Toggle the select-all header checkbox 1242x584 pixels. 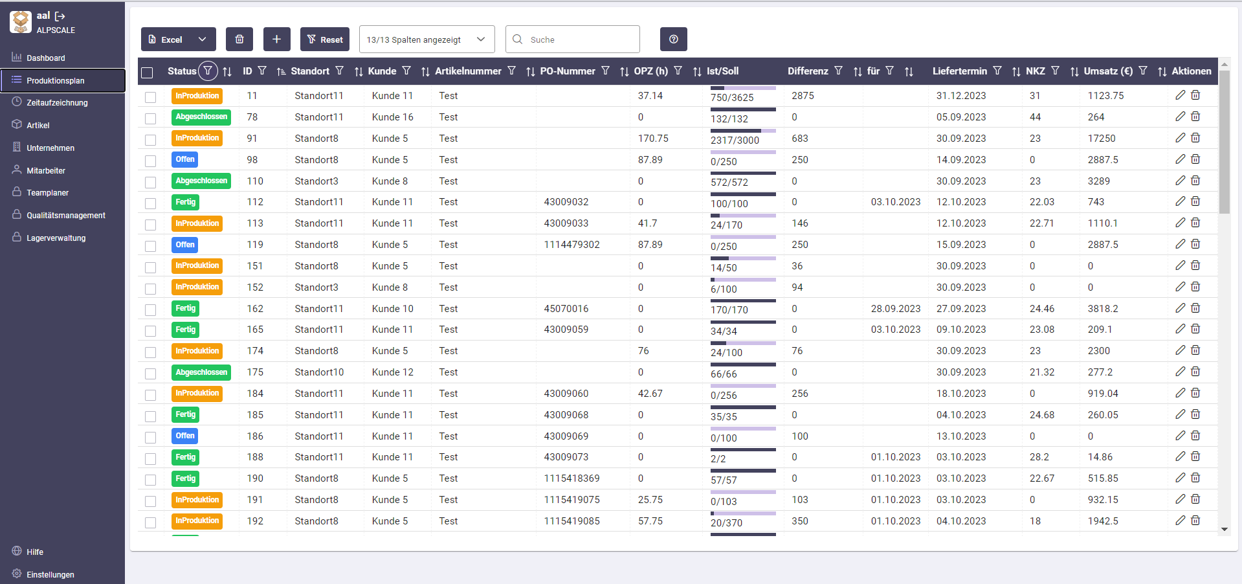point(148,73)
